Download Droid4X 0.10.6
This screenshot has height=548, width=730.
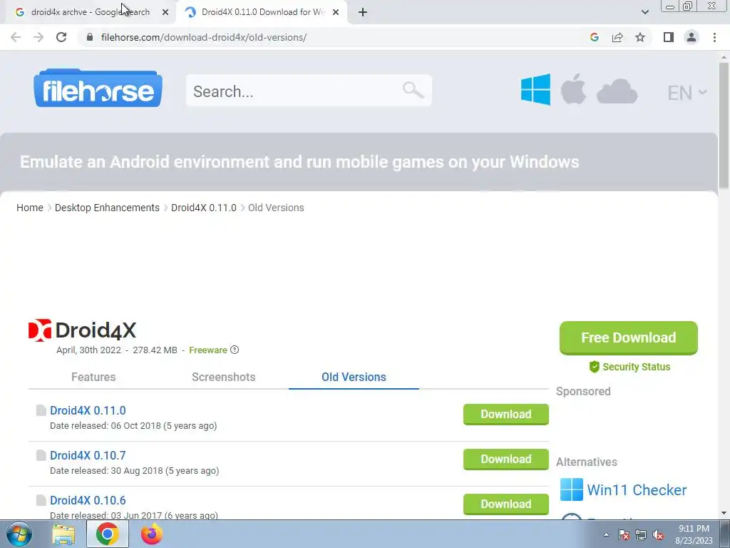[505, 504]
